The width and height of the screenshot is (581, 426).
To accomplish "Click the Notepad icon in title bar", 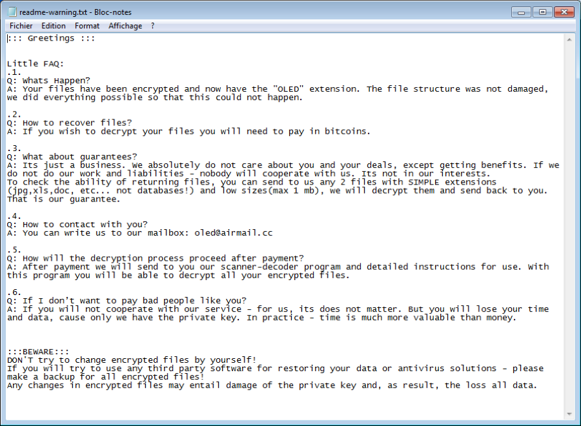I will tap(12, 12).
